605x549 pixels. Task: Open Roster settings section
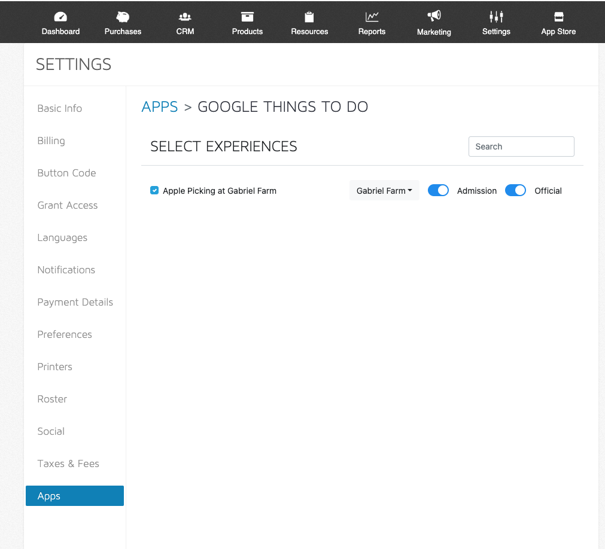[x=53, y=399]
